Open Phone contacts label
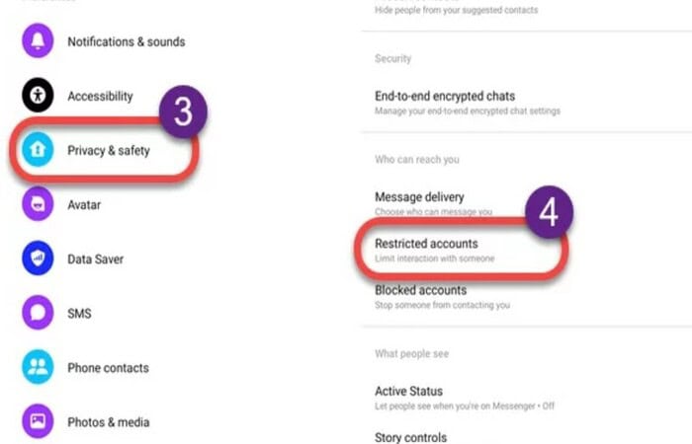The width and height of the screenshot is (692, 444). pos(108,368)
